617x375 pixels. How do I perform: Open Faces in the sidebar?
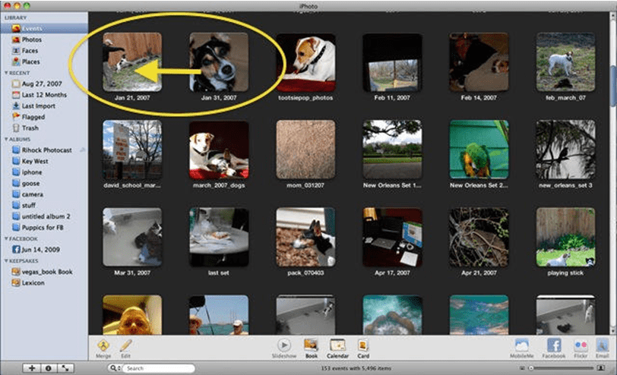pyautogui.click(x=30, y=51)
